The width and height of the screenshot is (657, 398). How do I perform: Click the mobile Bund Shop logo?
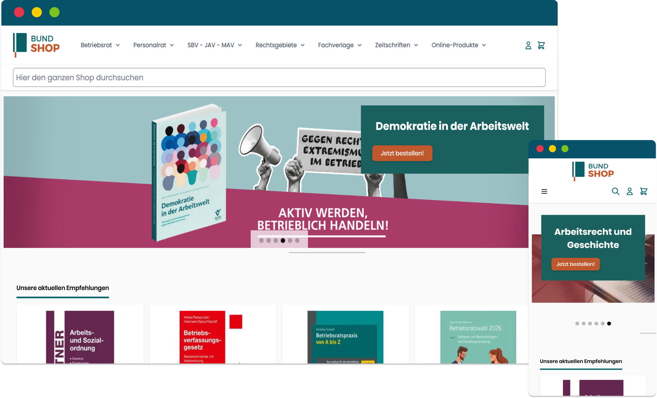tap(593, 170)
